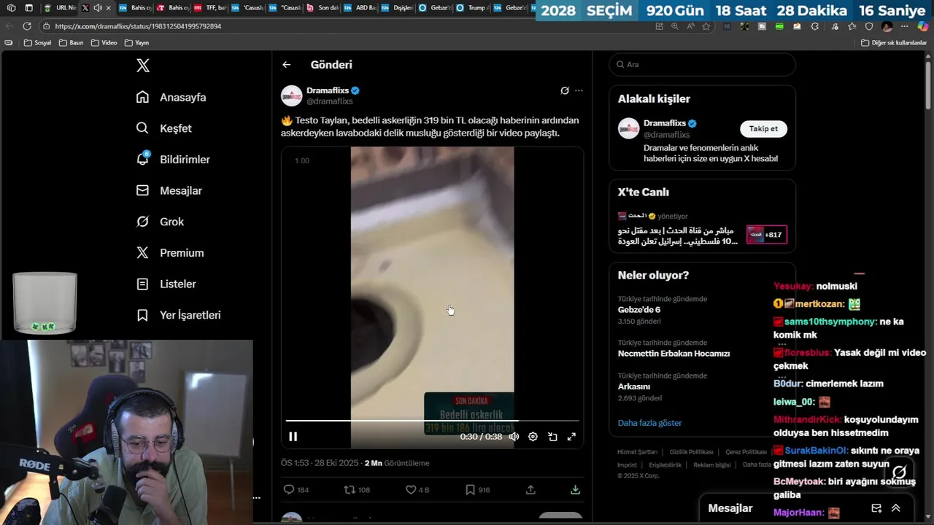Open Keşfet search page
Screen dimensions: 934x525
coord(163,128)
